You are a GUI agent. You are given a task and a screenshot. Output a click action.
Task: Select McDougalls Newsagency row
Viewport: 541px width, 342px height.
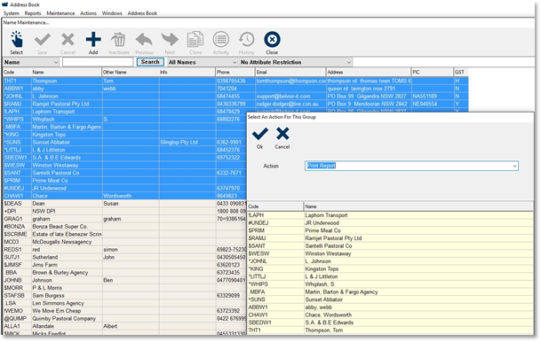tap(124, 242)
